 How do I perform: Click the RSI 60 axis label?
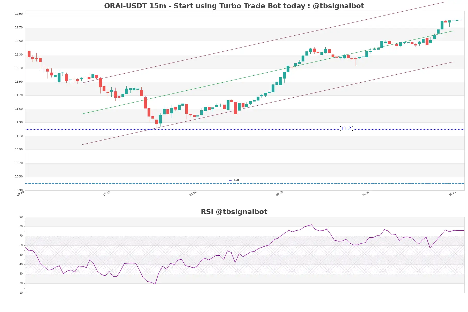(x=21, y=245)
